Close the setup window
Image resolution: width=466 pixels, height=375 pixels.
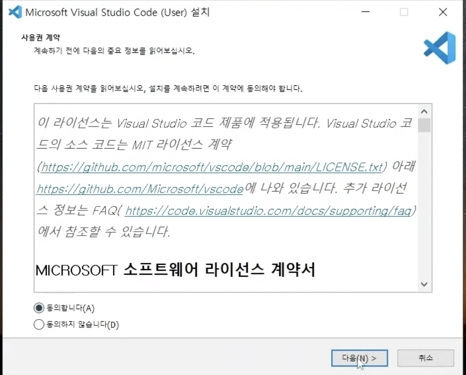pos(443,12)
